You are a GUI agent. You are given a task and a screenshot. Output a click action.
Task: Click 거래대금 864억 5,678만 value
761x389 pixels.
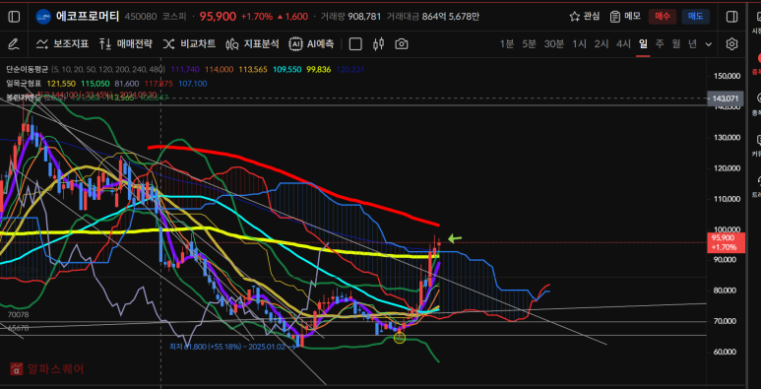(450, 17)
